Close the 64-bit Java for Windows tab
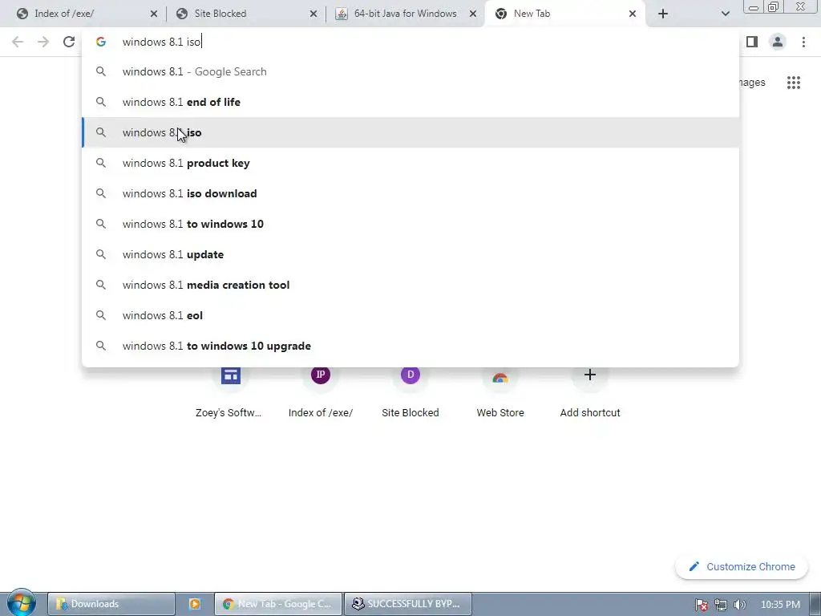This screenshot has width=821, height=616. point(473,14)
